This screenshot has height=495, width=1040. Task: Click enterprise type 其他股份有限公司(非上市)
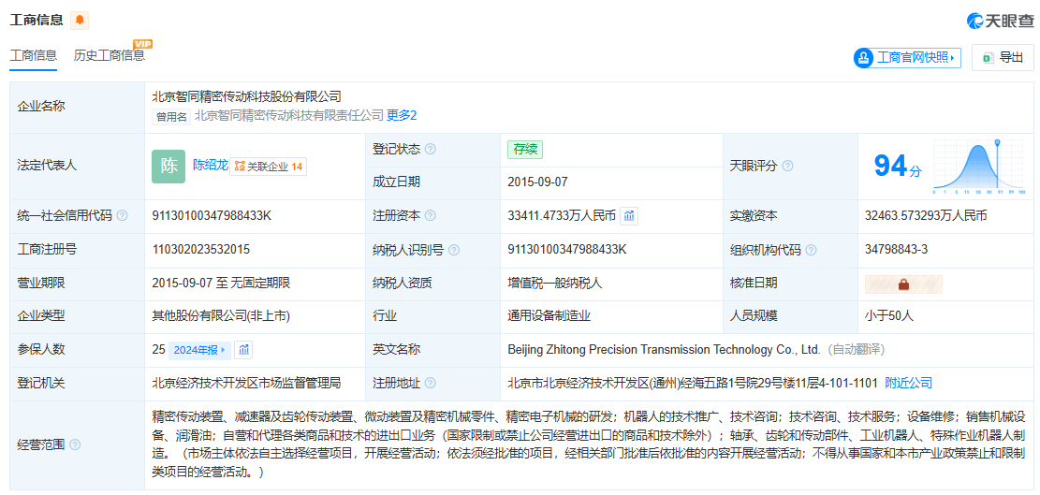click(x=221, y=316)
